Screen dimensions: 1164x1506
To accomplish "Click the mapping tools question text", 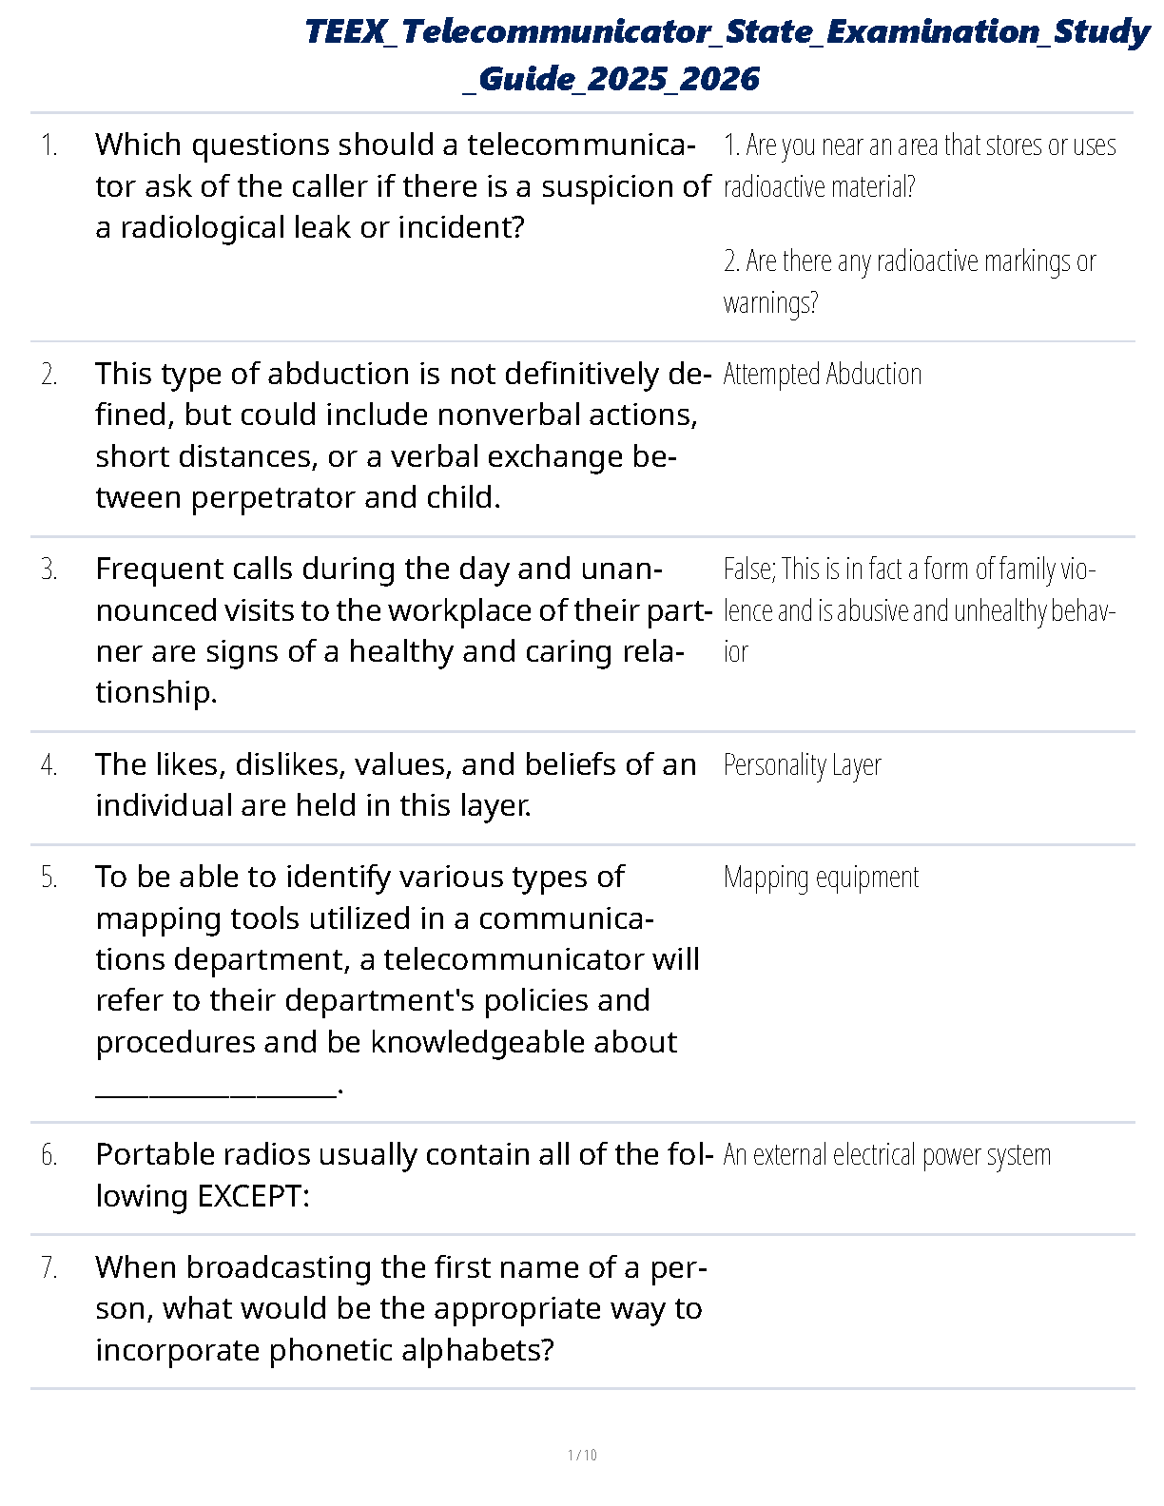I will 398,959.
